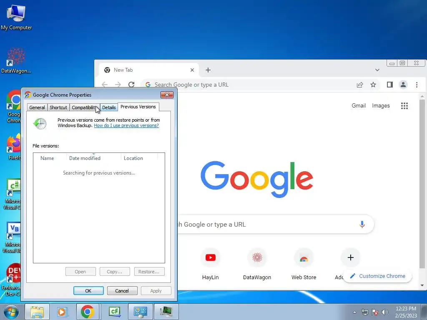Open the system monitor taskbar item
Viewport: 427px width, 320px height.
pos(166,312)
